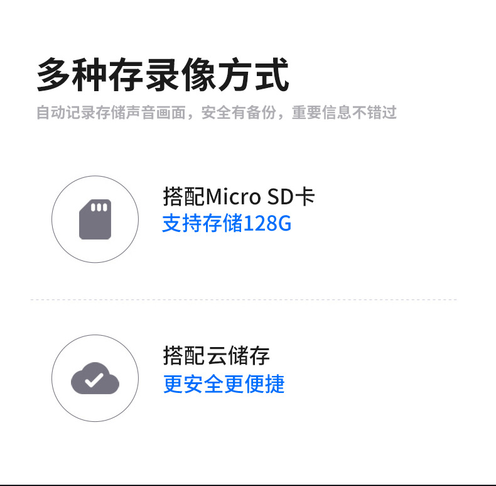
Task: Click the black line at the bottom edge
Action: [x=248, y=484]
